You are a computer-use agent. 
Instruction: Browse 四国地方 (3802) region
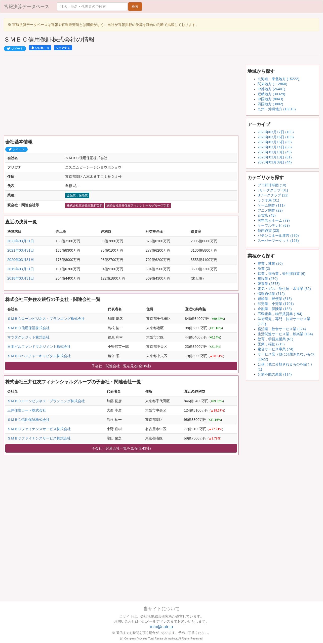coord(270,104)
